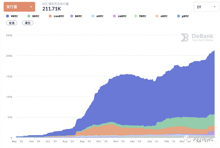Click the pBTC blue legend marker
Screen dimensions: 220x148
(179, 16)
